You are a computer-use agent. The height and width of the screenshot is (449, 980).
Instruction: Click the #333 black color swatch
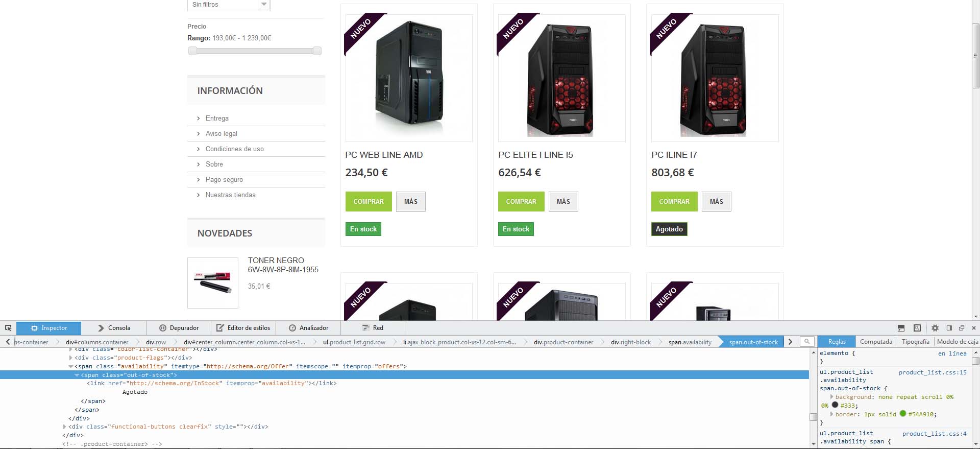pyautogui.click(x=835, y=405)
